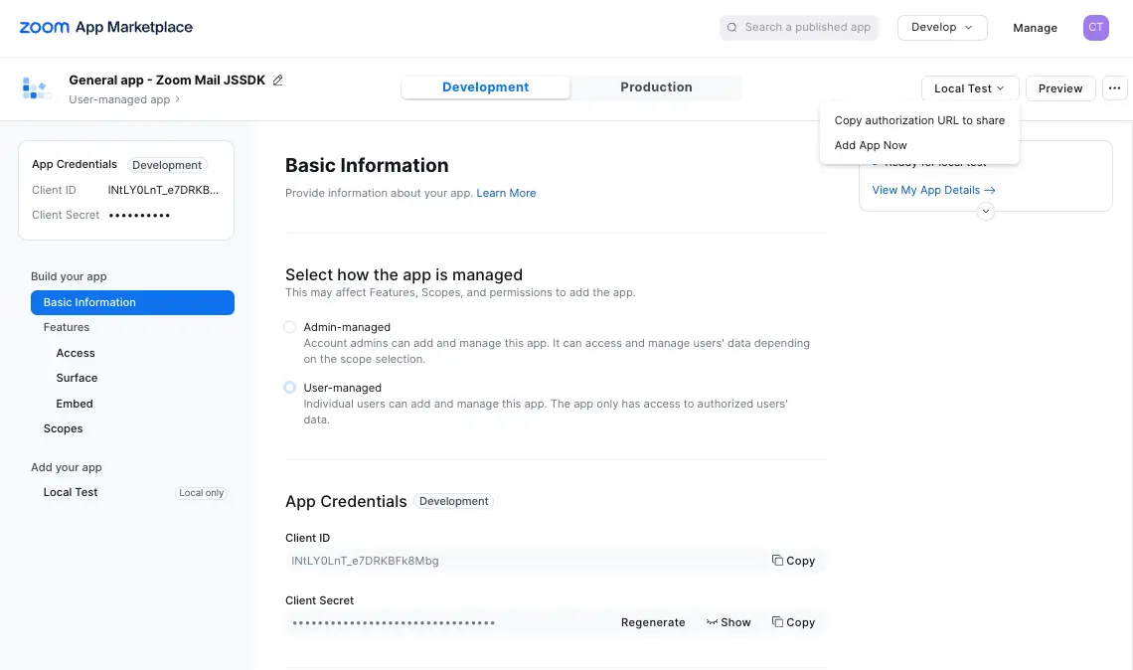Viewport: 1133px width, 670px height.
Task: Open the ellipsis more-options icon
Action: 1114,87
